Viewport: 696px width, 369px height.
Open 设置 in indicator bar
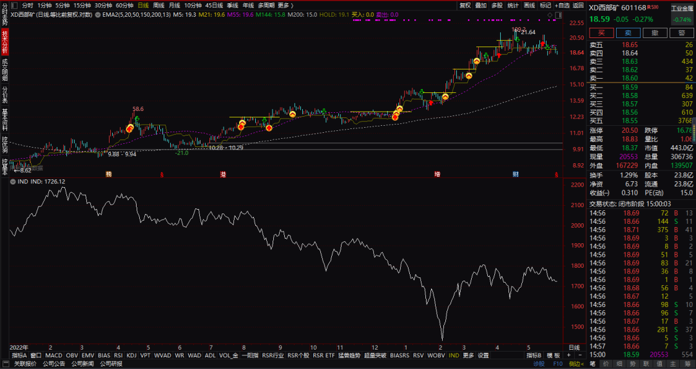pyautogui.click(x=483, y=355)
